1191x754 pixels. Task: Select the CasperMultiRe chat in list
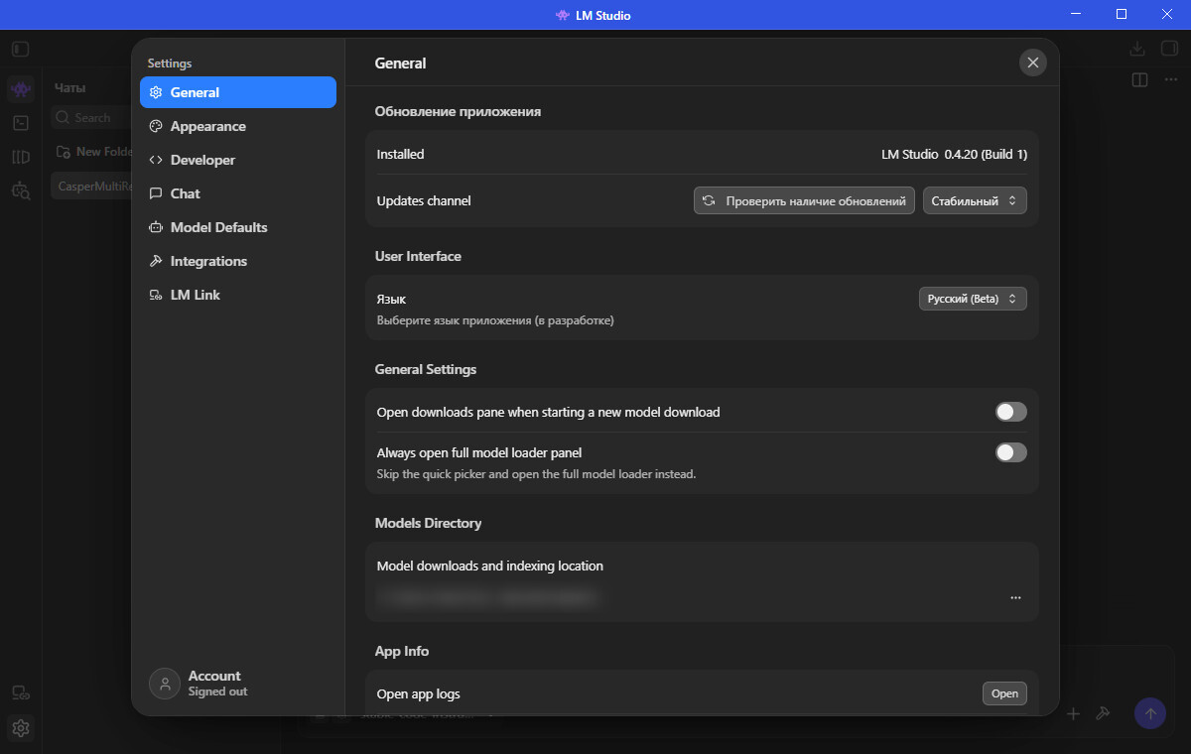coord(91,186)
